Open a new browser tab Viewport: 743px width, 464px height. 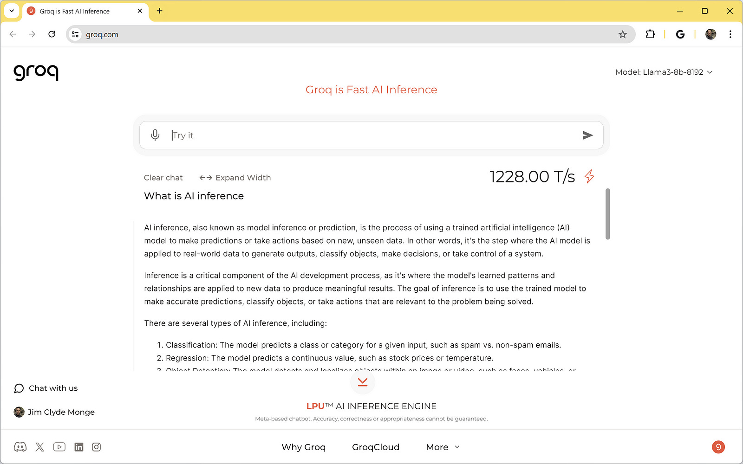pyautogui.click(x=160, y=11)
